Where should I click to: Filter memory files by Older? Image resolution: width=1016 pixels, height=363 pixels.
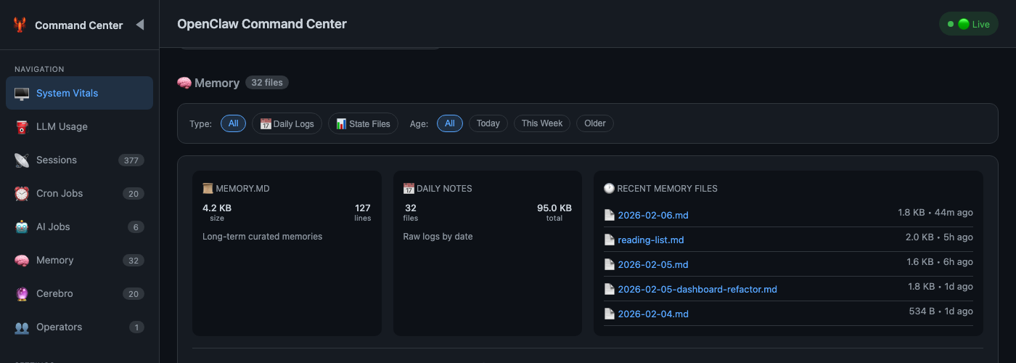pyautogui.click(x=595, y=123)
